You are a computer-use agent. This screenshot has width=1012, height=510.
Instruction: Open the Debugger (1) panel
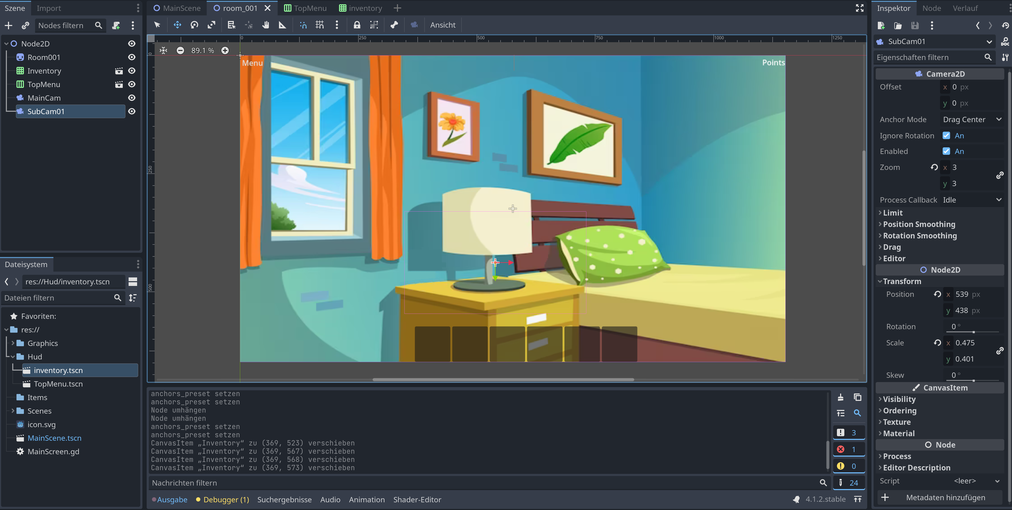point(222,499)
